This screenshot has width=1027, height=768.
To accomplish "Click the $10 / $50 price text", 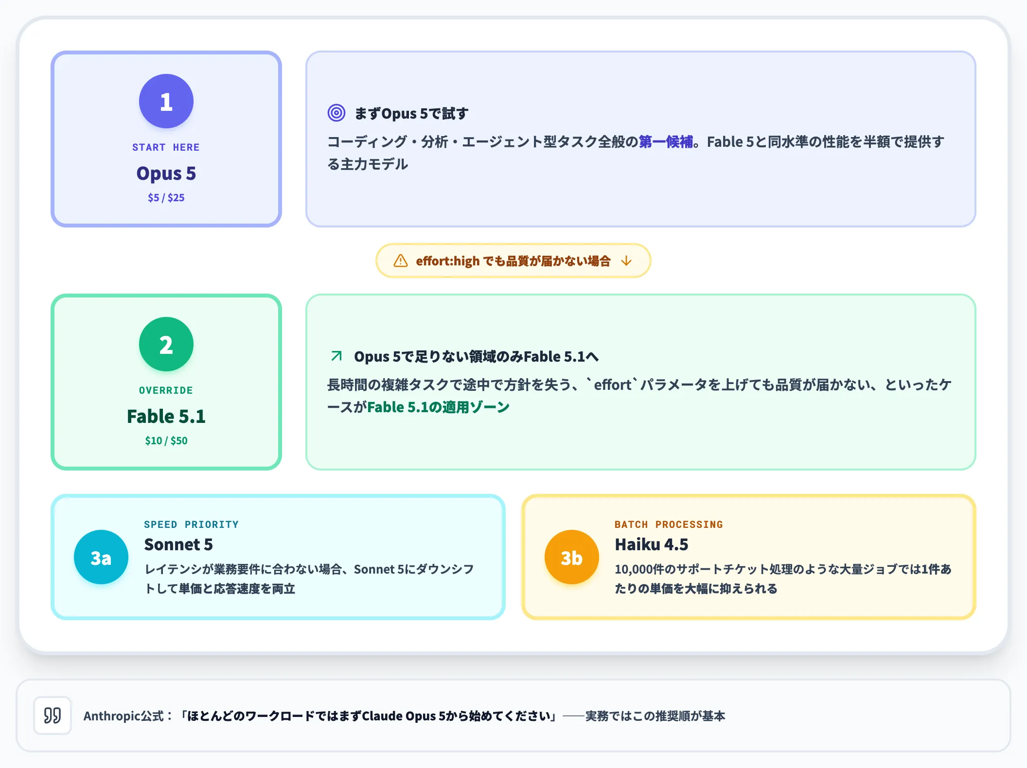I will [166, 440].
